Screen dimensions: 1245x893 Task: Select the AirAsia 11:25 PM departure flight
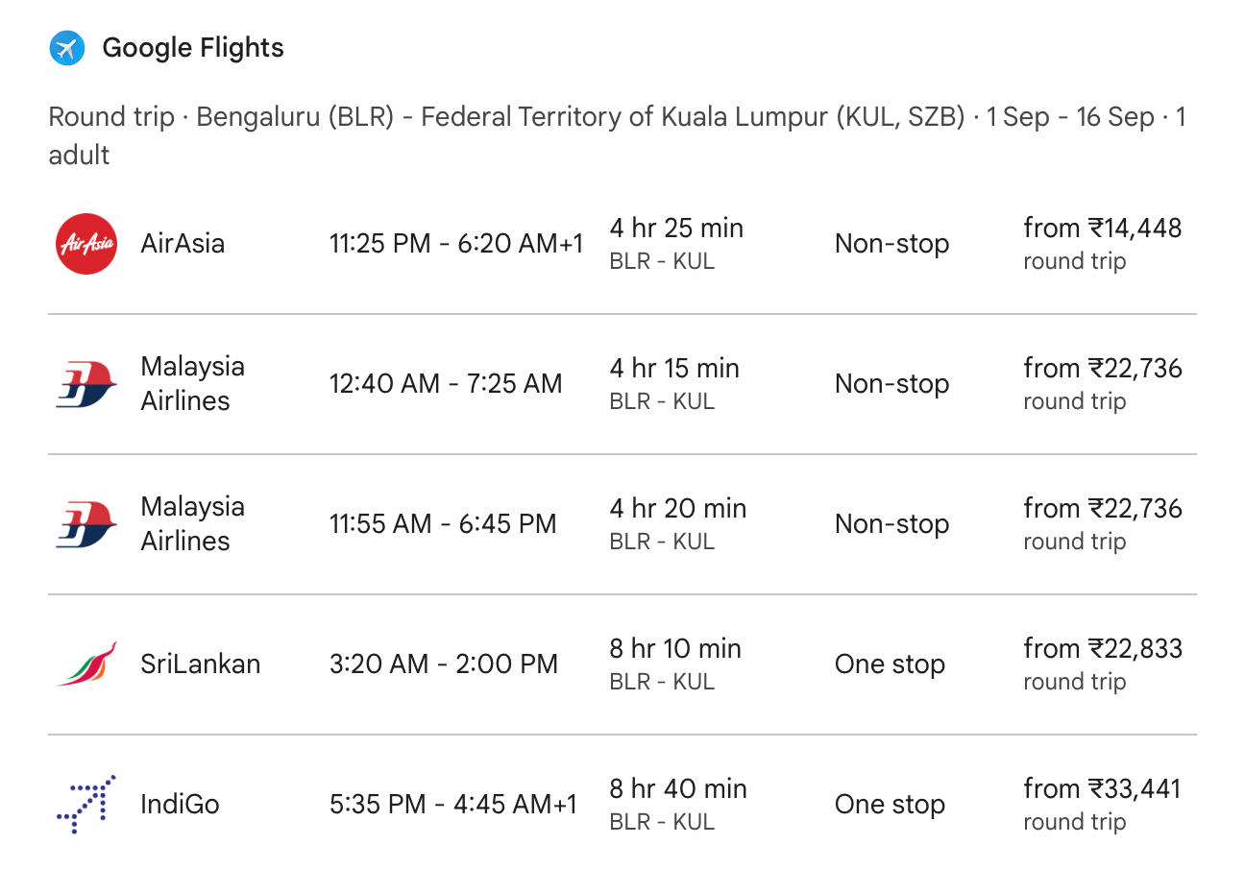pos(456,244)
